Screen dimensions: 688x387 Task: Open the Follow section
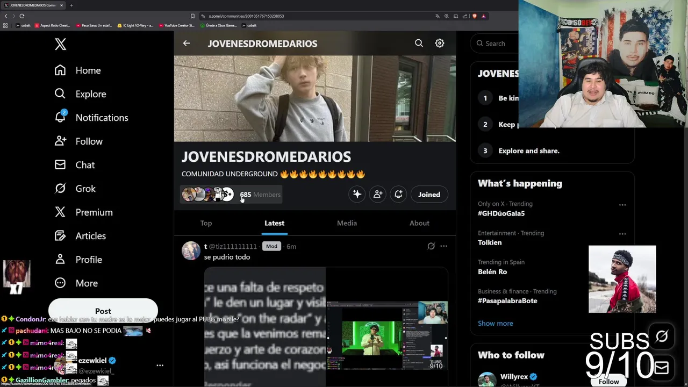[x=78, y=141]
